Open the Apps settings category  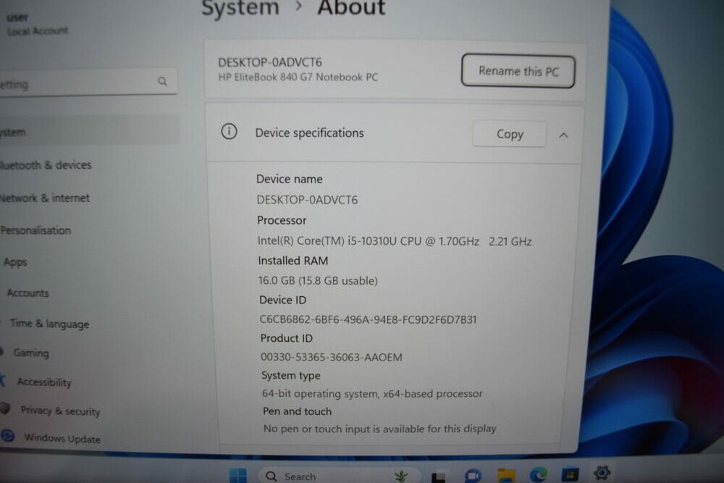point(15,262)
